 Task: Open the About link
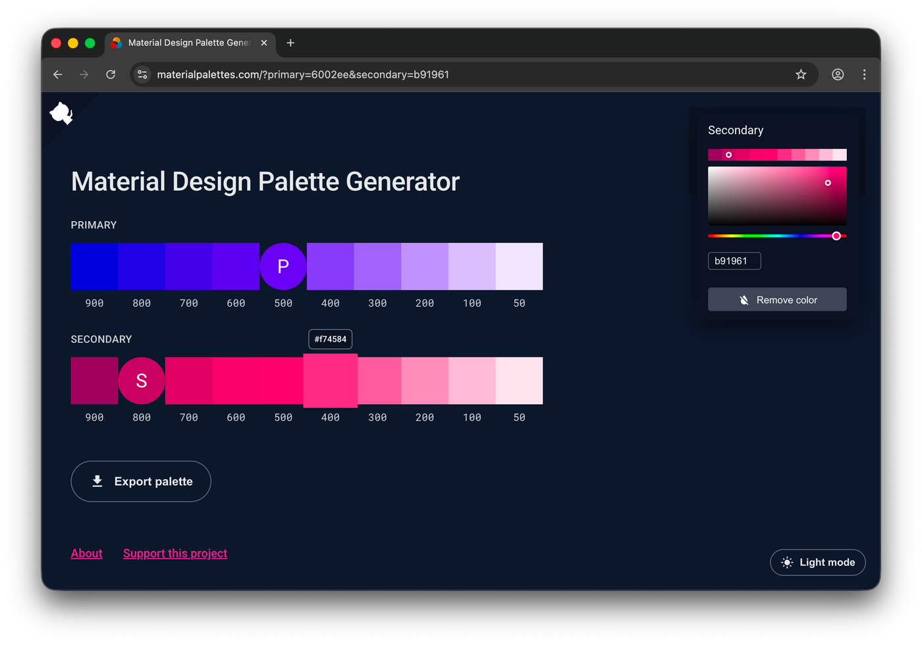pos(86,554)
